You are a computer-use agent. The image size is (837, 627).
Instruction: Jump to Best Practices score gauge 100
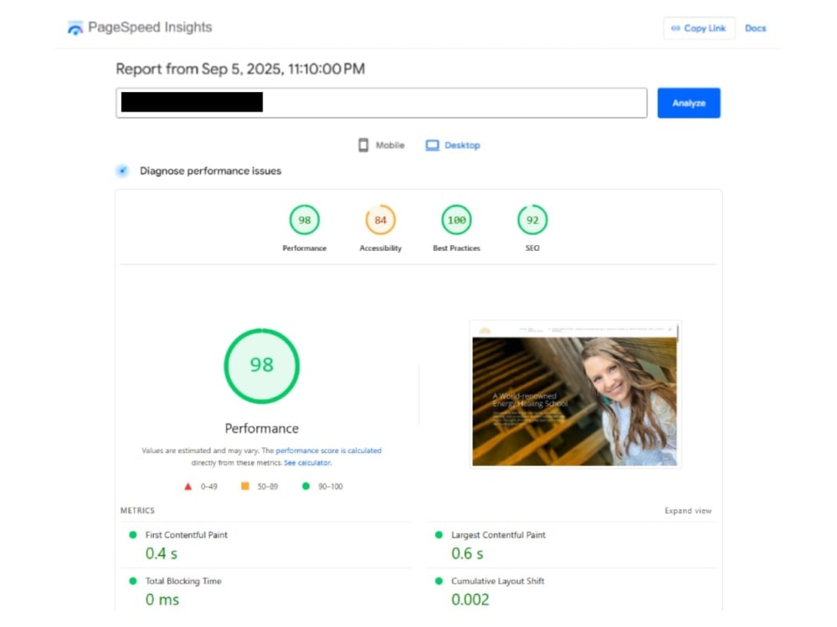click(456, 220)
